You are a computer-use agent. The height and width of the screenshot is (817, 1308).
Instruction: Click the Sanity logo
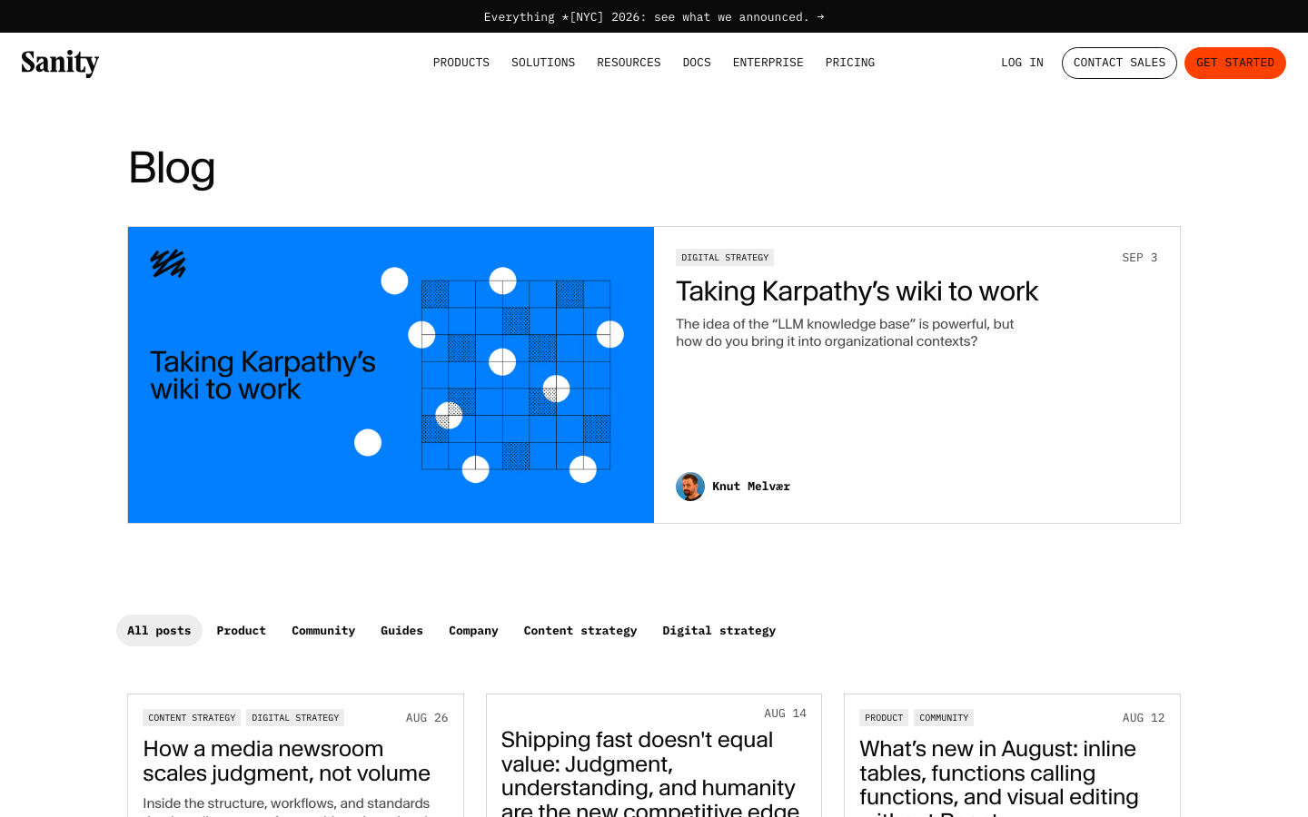pyautogui.click(x=60, y=63)
